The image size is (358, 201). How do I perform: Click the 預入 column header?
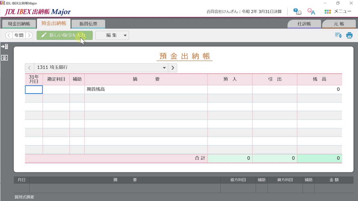click(230, 79)
